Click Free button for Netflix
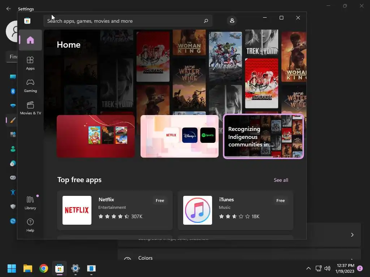The width and height of the screenshot is (370, 277). click(160, 201)
